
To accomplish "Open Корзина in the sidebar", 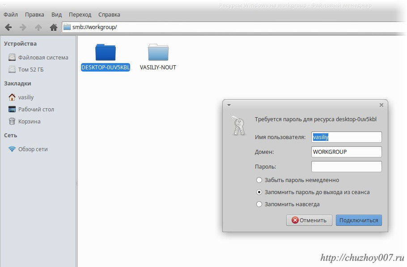I will 29,121.
